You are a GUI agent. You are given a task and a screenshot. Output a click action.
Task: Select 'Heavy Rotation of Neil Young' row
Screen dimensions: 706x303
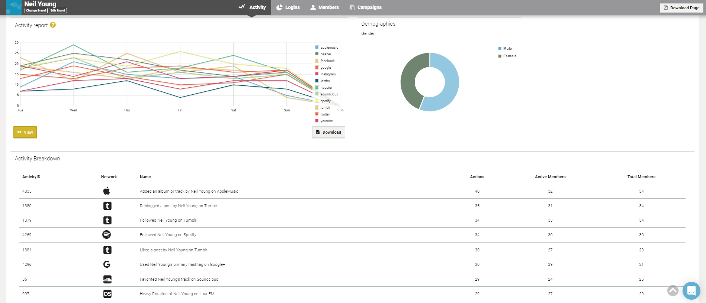pos(352,294)
